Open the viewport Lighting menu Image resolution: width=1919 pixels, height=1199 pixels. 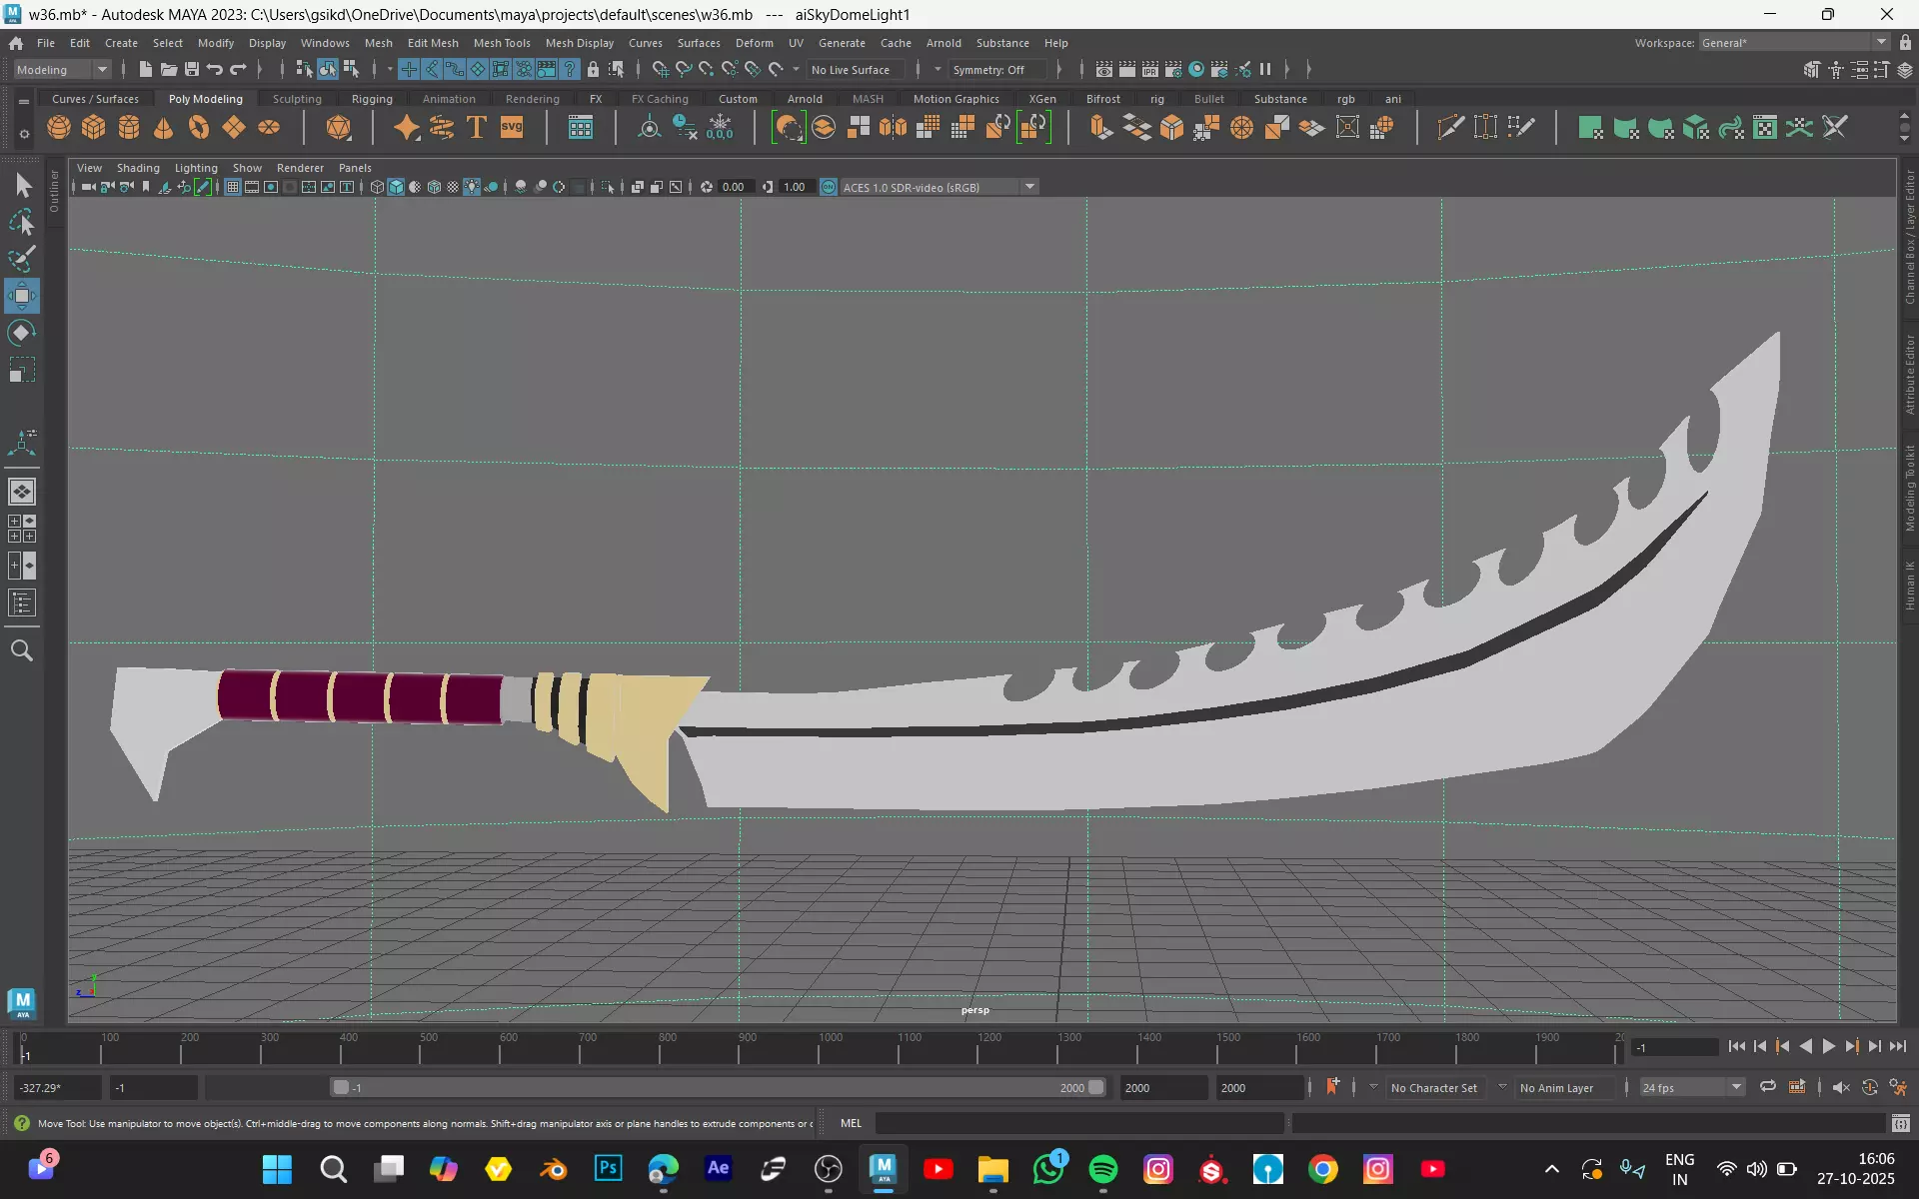[196, 168]
